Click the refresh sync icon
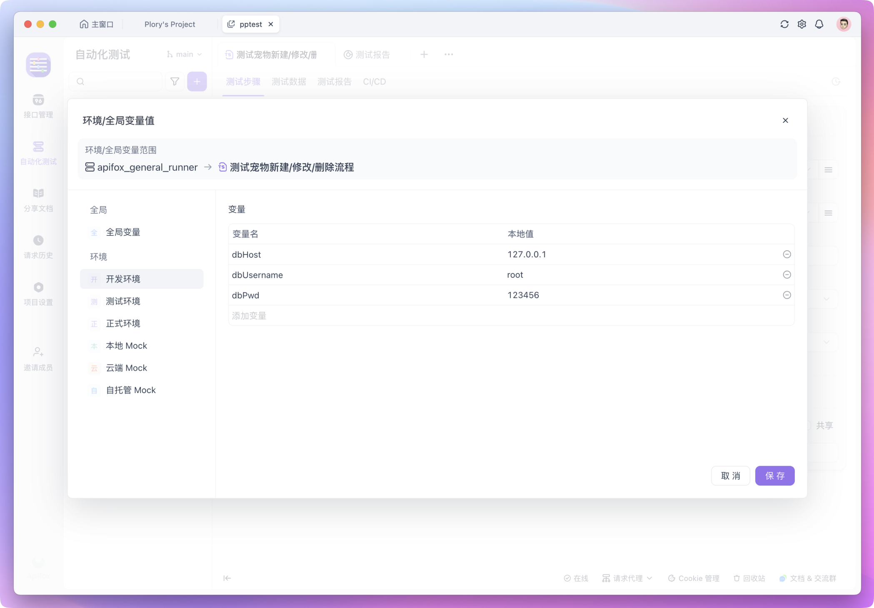The width and height of the screenshot is (874, 608). [x=784, y=24]
